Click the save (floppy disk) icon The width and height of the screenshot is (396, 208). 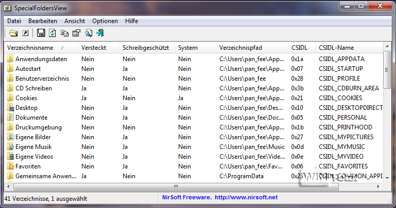pyautogui.click(x=41, y=33)
